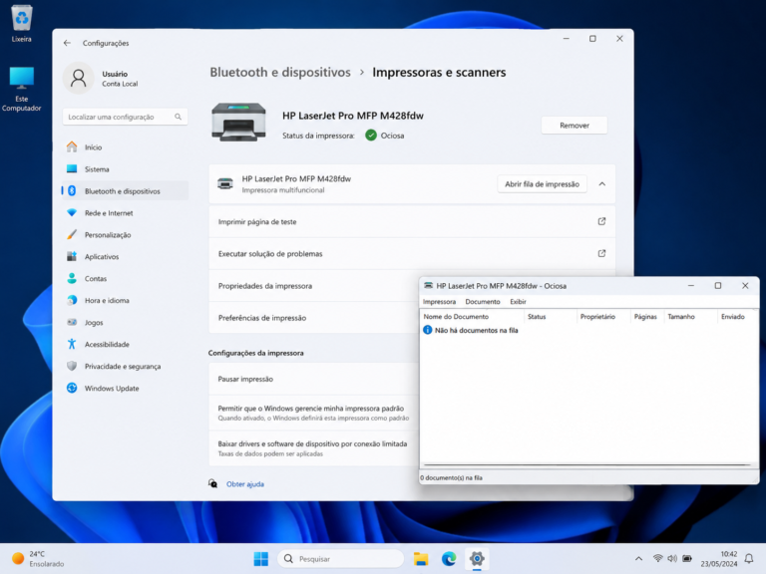Click the back arrow in Configurações
This screenshot has width=766, height=574.
click(x=67, y=43)
